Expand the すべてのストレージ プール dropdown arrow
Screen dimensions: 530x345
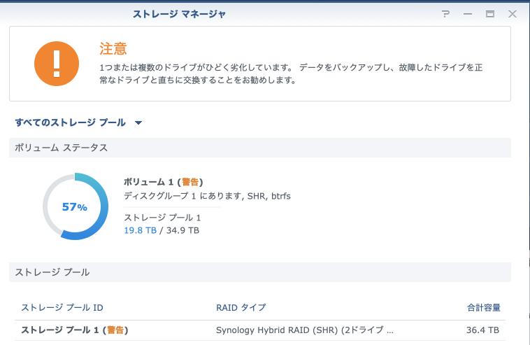(138, 123)
